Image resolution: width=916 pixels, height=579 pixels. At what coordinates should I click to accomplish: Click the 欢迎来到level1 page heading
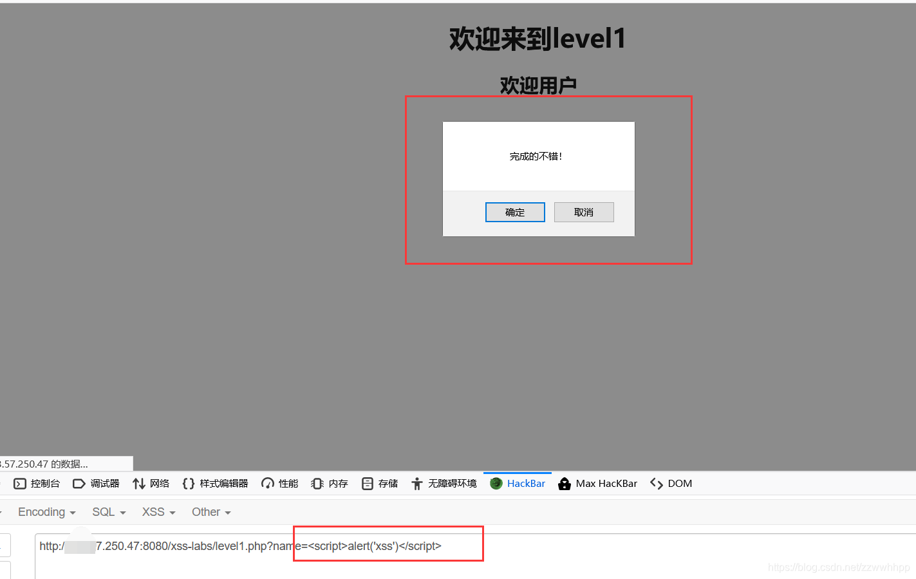click(x=537, y=39)
